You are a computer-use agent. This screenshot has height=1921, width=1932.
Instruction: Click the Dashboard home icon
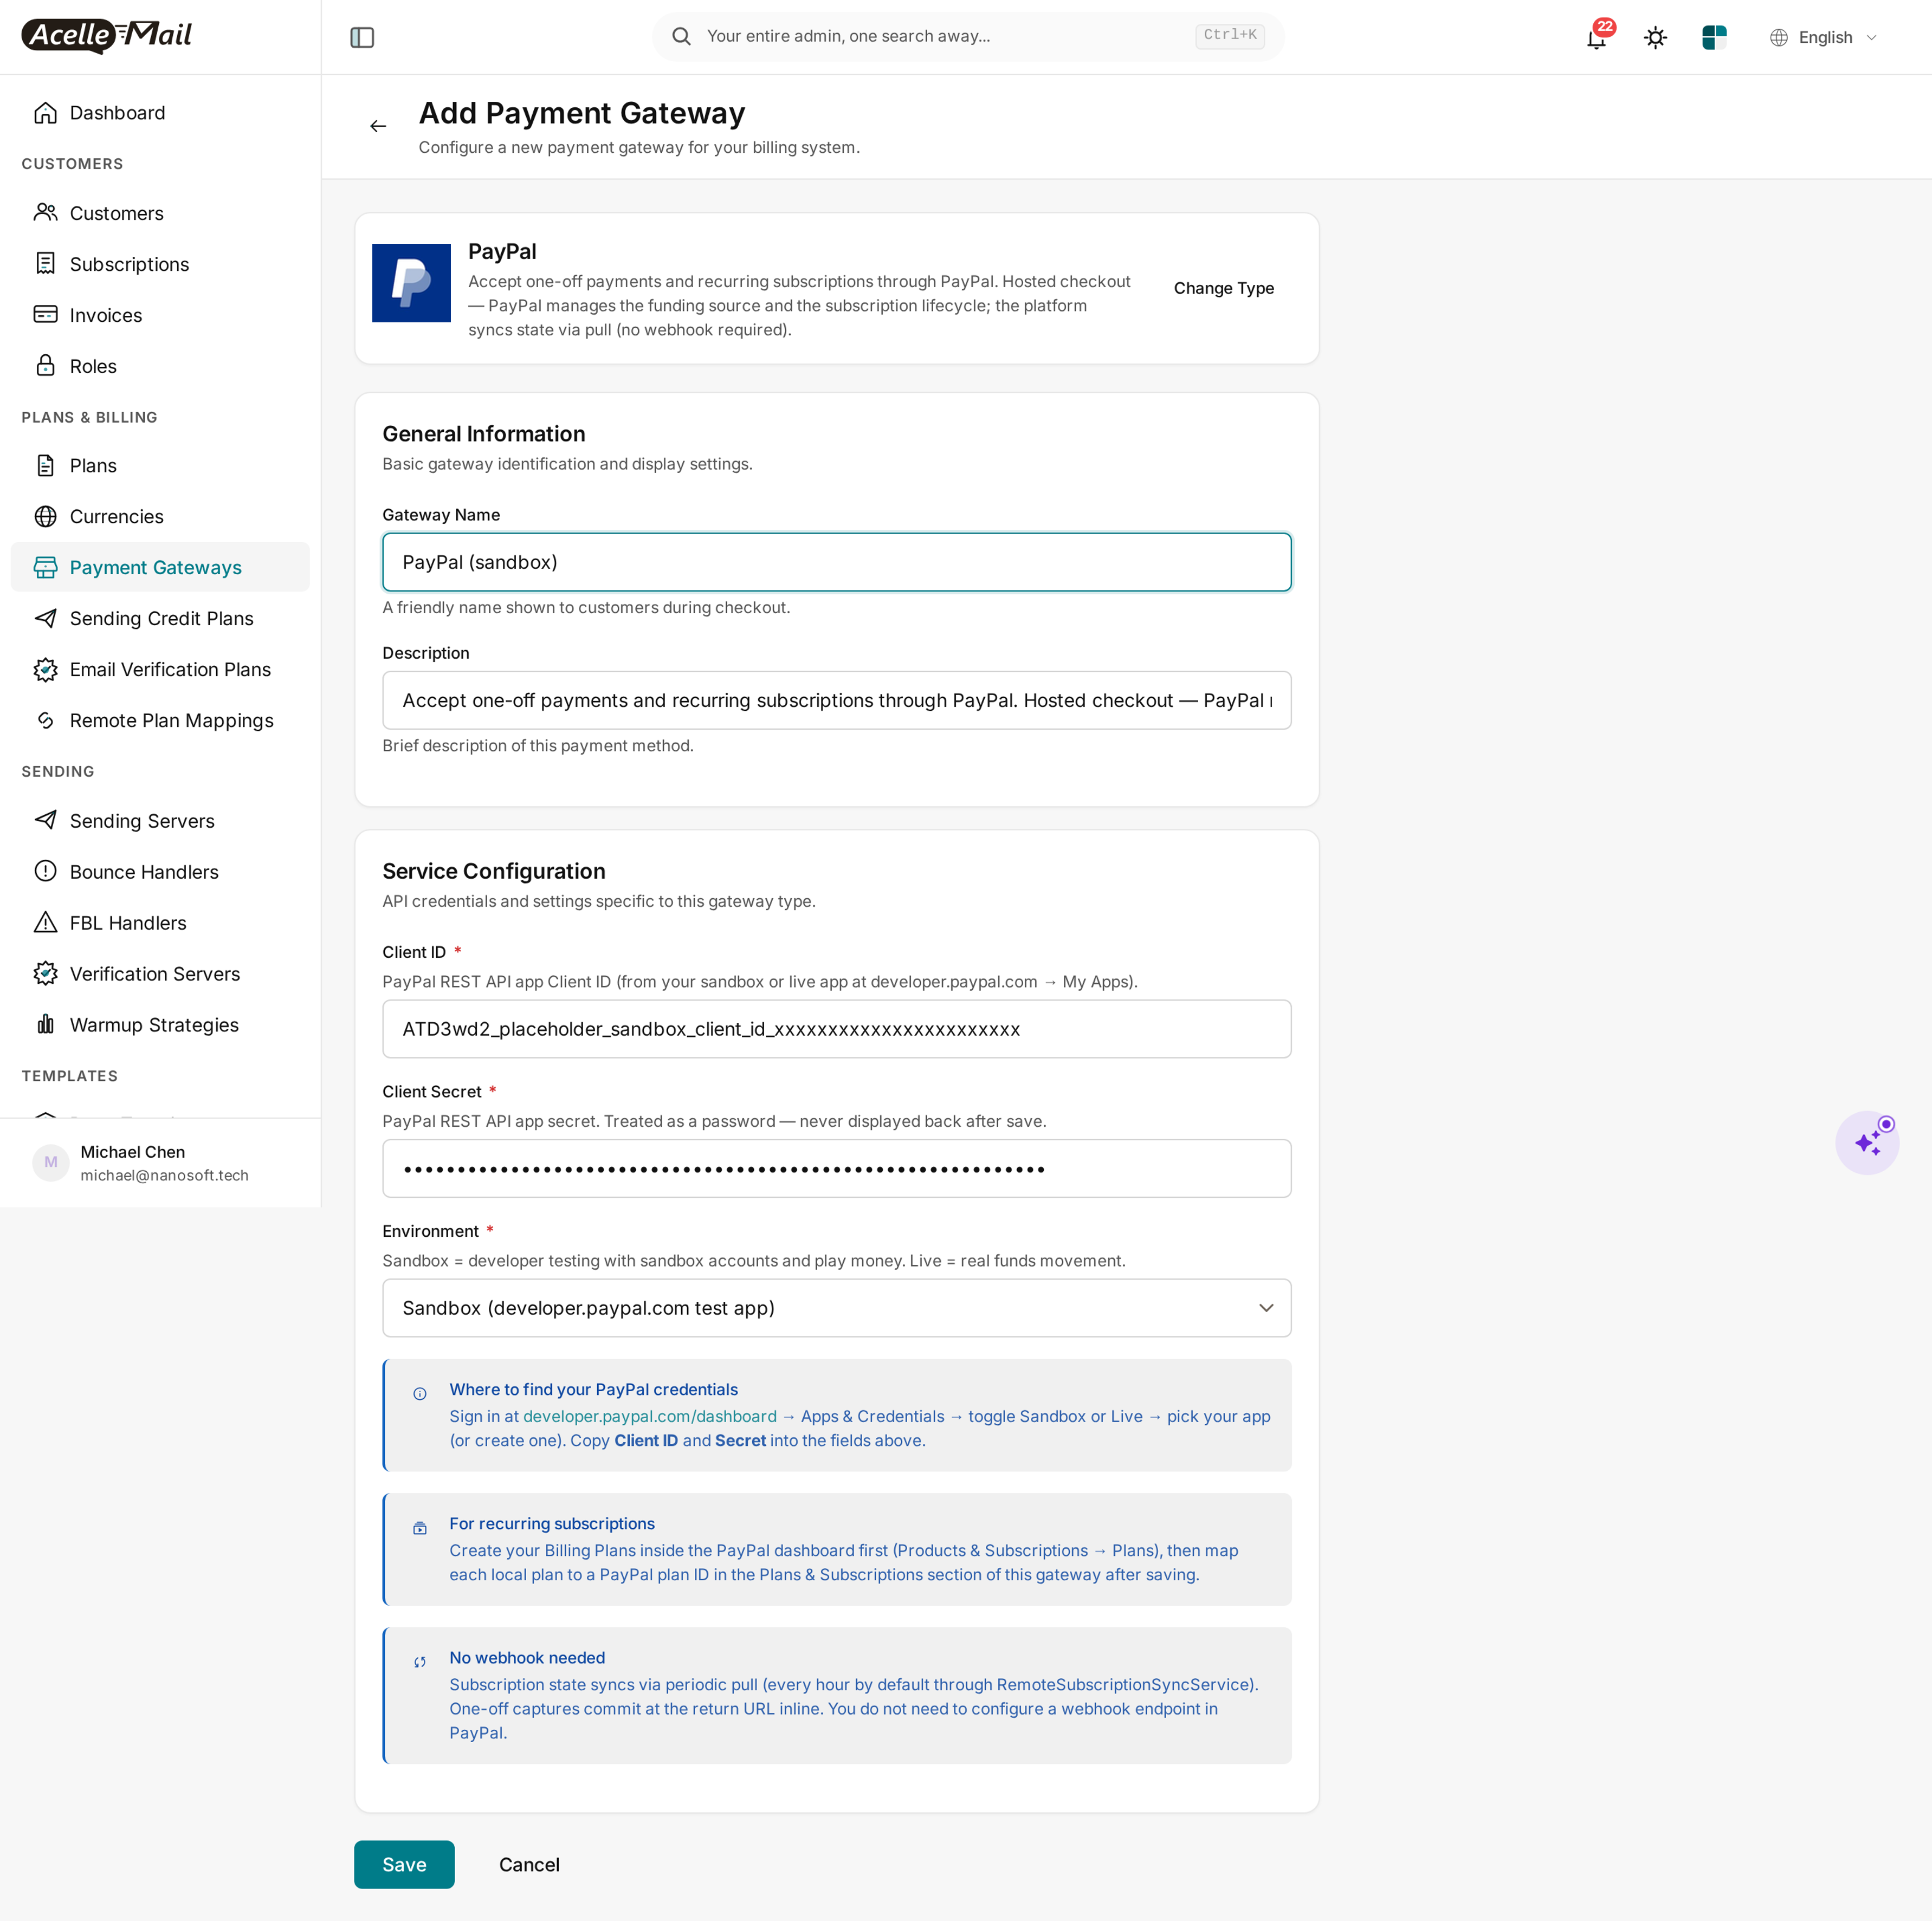(45, 113)
